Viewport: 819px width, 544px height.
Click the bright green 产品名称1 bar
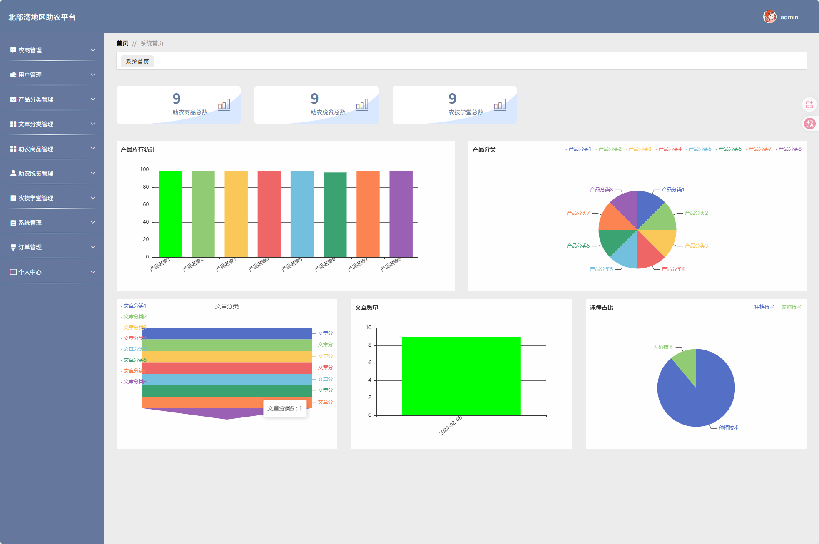point(170,214)
